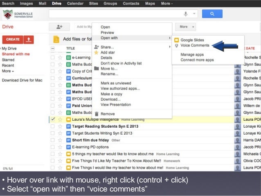Uncheck Laura's Multiple Intelligence checkbox
The height and width of the screenshot is (196, 261).
pyautogui.click(x=53, y=119)
